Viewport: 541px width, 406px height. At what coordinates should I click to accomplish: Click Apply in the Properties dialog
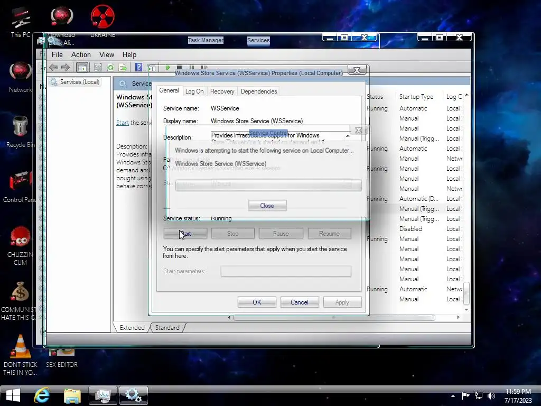[342, 302]
